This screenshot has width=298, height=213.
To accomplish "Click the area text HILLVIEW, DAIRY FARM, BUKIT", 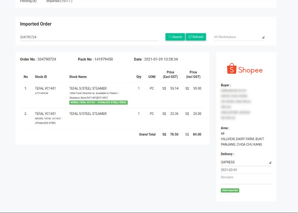I will click(x=242, y=139).
